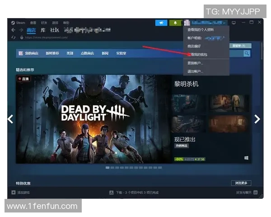
Task: Click the padlock icon beside the store URL
Action: point(22,38)
